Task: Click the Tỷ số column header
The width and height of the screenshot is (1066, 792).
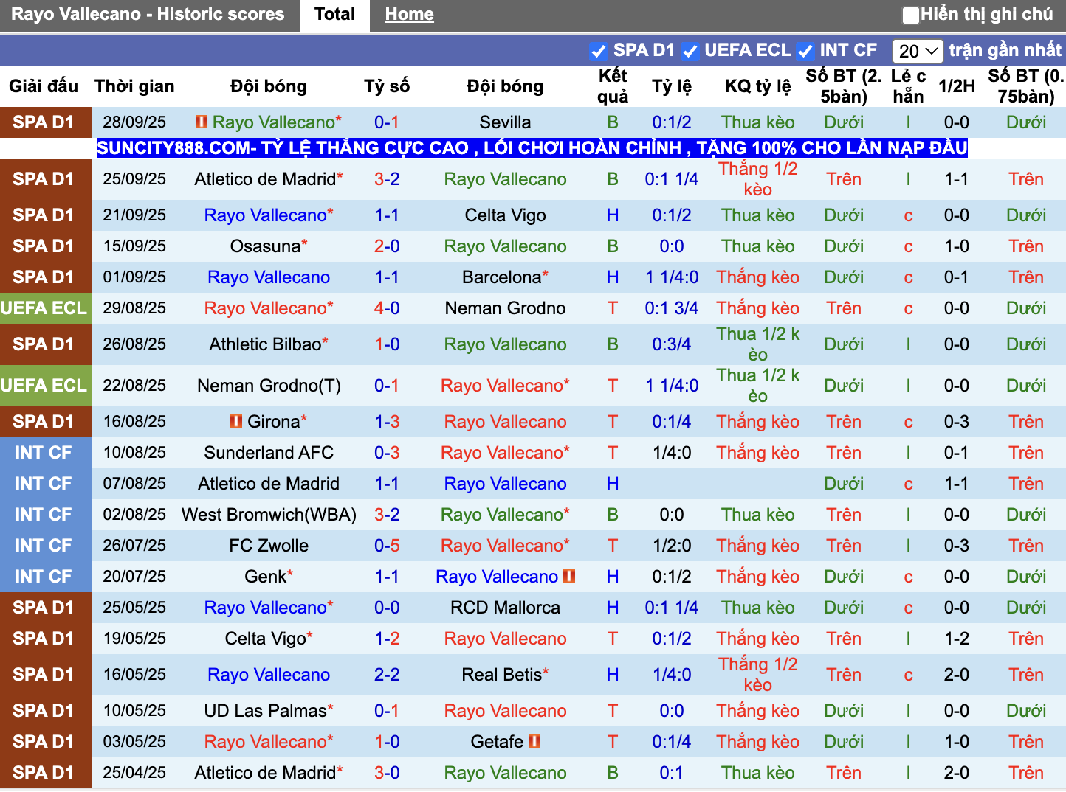Action: point(387,86)
